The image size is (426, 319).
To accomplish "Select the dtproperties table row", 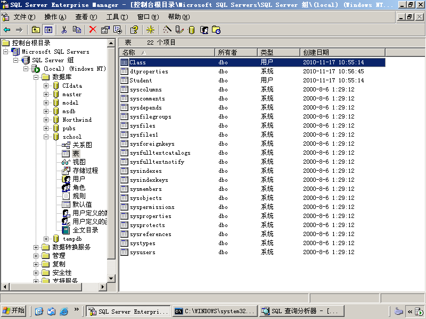I will (x=252, y=71).
